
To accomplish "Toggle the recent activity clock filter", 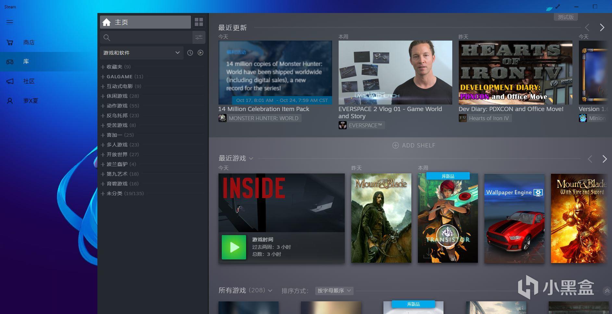I will click(190, 53).
